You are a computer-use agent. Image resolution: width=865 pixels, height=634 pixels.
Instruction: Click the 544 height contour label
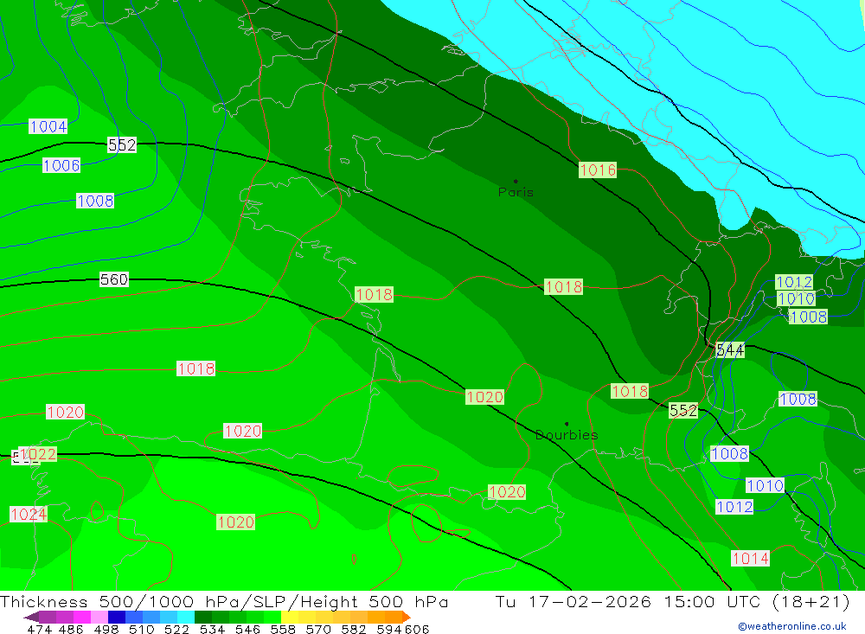pyautogui.click(x=730, y=349)
